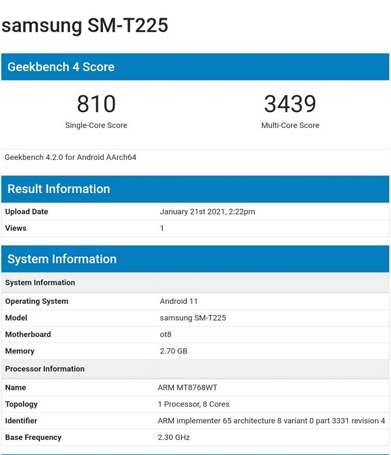Select the ARM MT8768WT processor name
The height and width of the screenshot is (455, 391).
(x=188, y=388)
